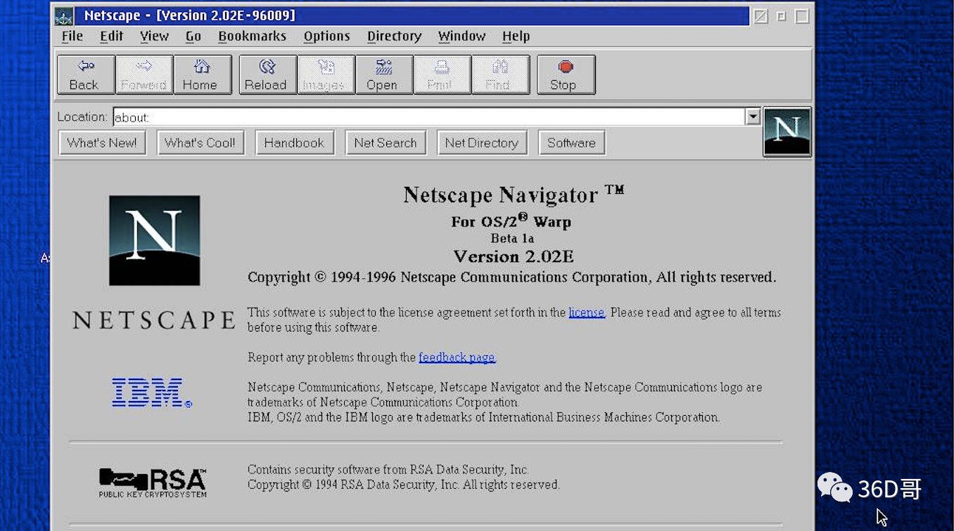Click the Net Search button

386,143
